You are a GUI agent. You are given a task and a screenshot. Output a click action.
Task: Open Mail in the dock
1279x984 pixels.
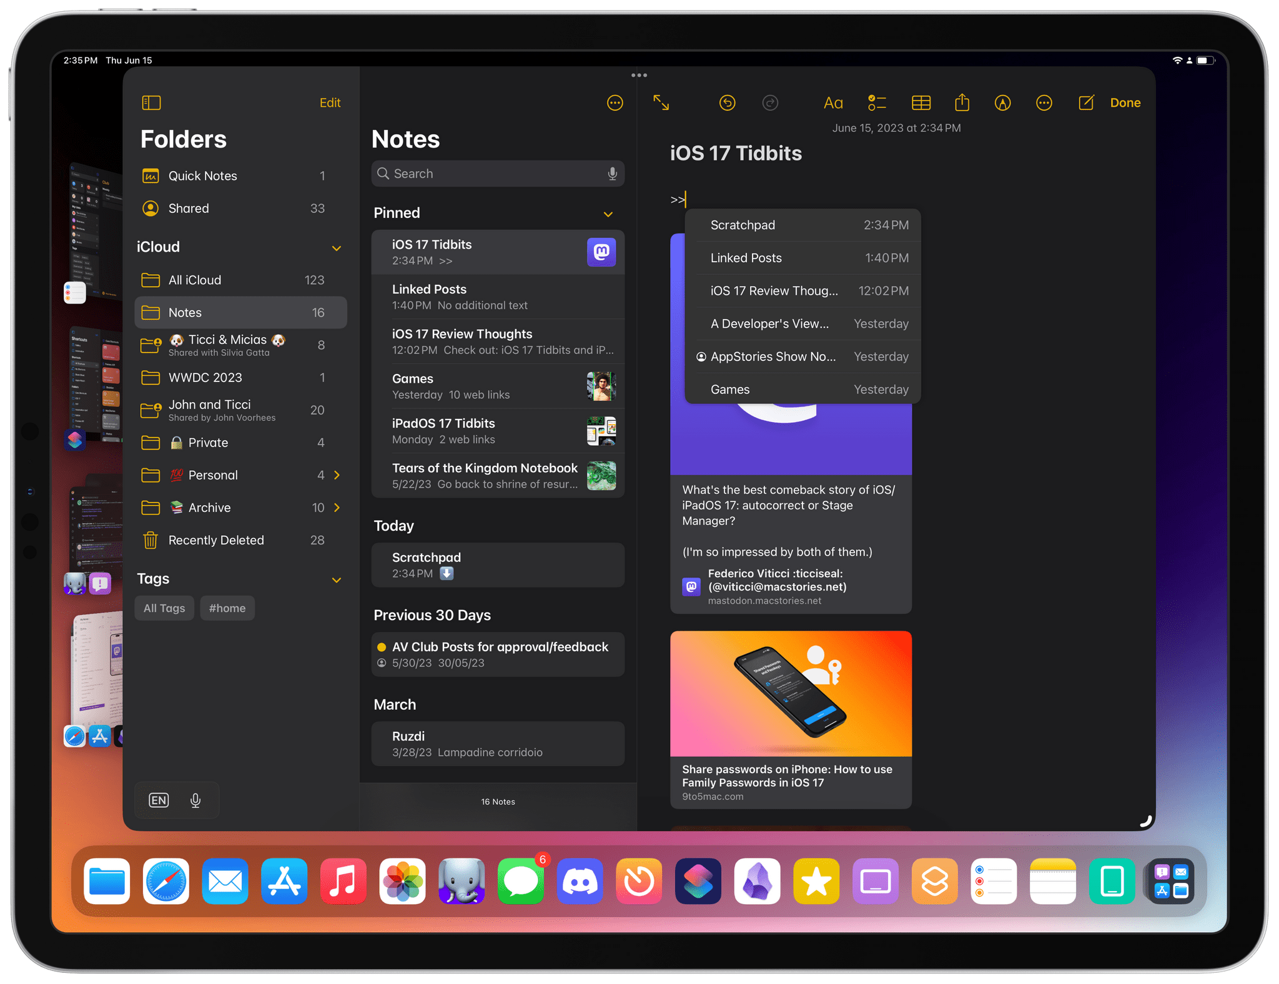pyautogui.click(x=225, y=881)
